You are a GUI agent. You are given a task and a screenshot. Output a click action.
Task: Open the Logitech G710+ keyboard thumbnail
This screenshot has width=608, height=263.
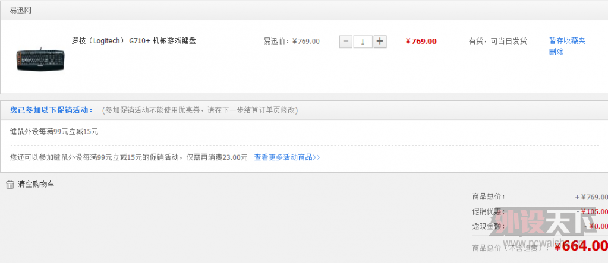(40, 59)
